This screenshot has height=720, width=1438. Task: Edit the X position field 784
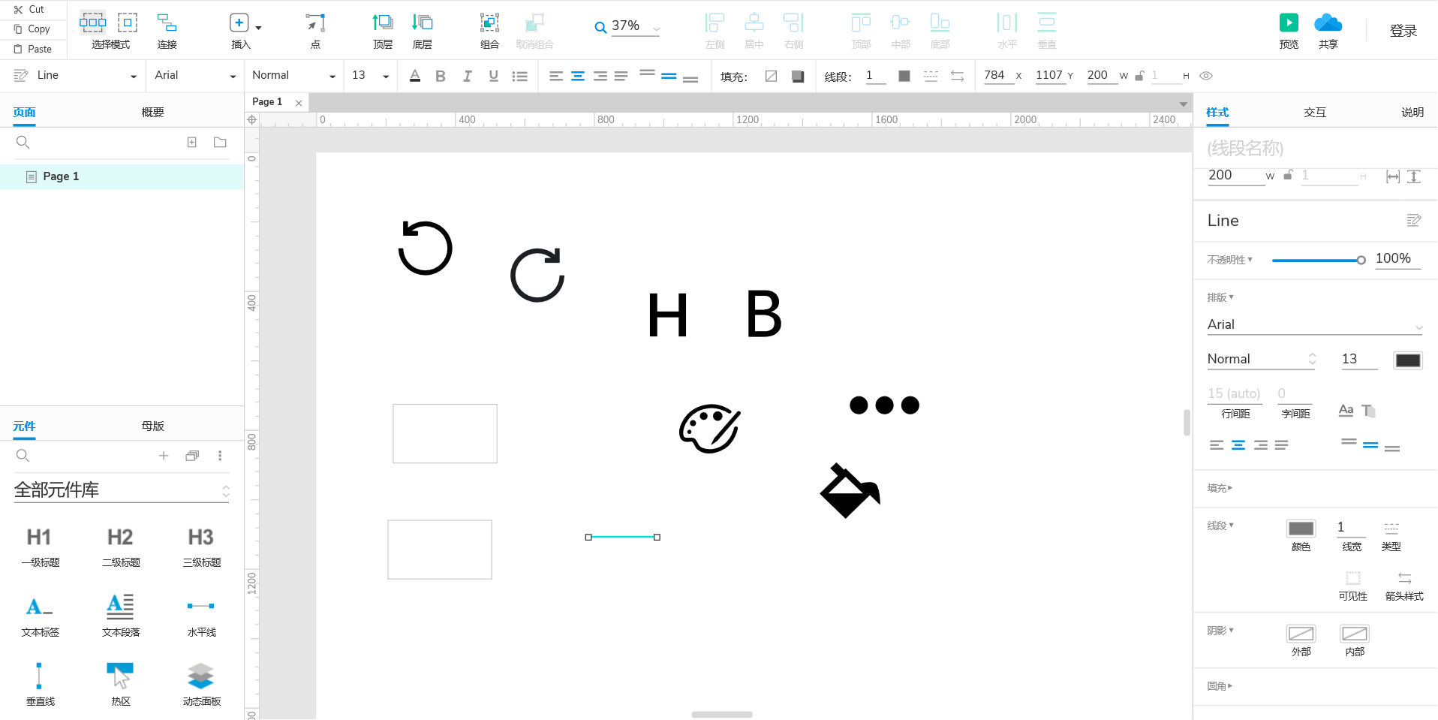[997, 75]
